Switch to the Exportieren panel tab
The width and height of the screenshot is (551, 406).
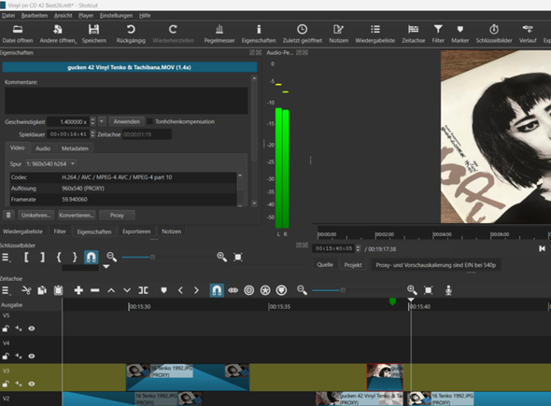tap(136, 231)
